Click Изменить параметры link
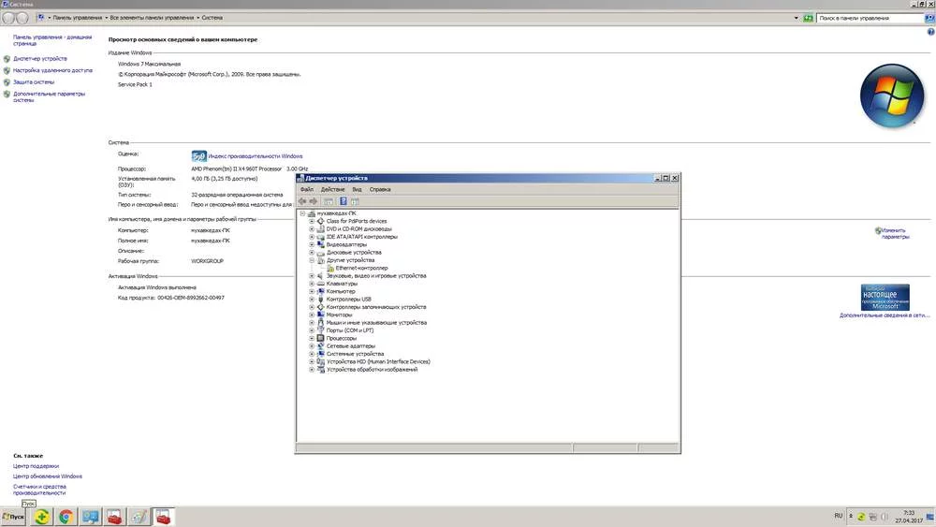936x527 pixels. pos(896,233)
